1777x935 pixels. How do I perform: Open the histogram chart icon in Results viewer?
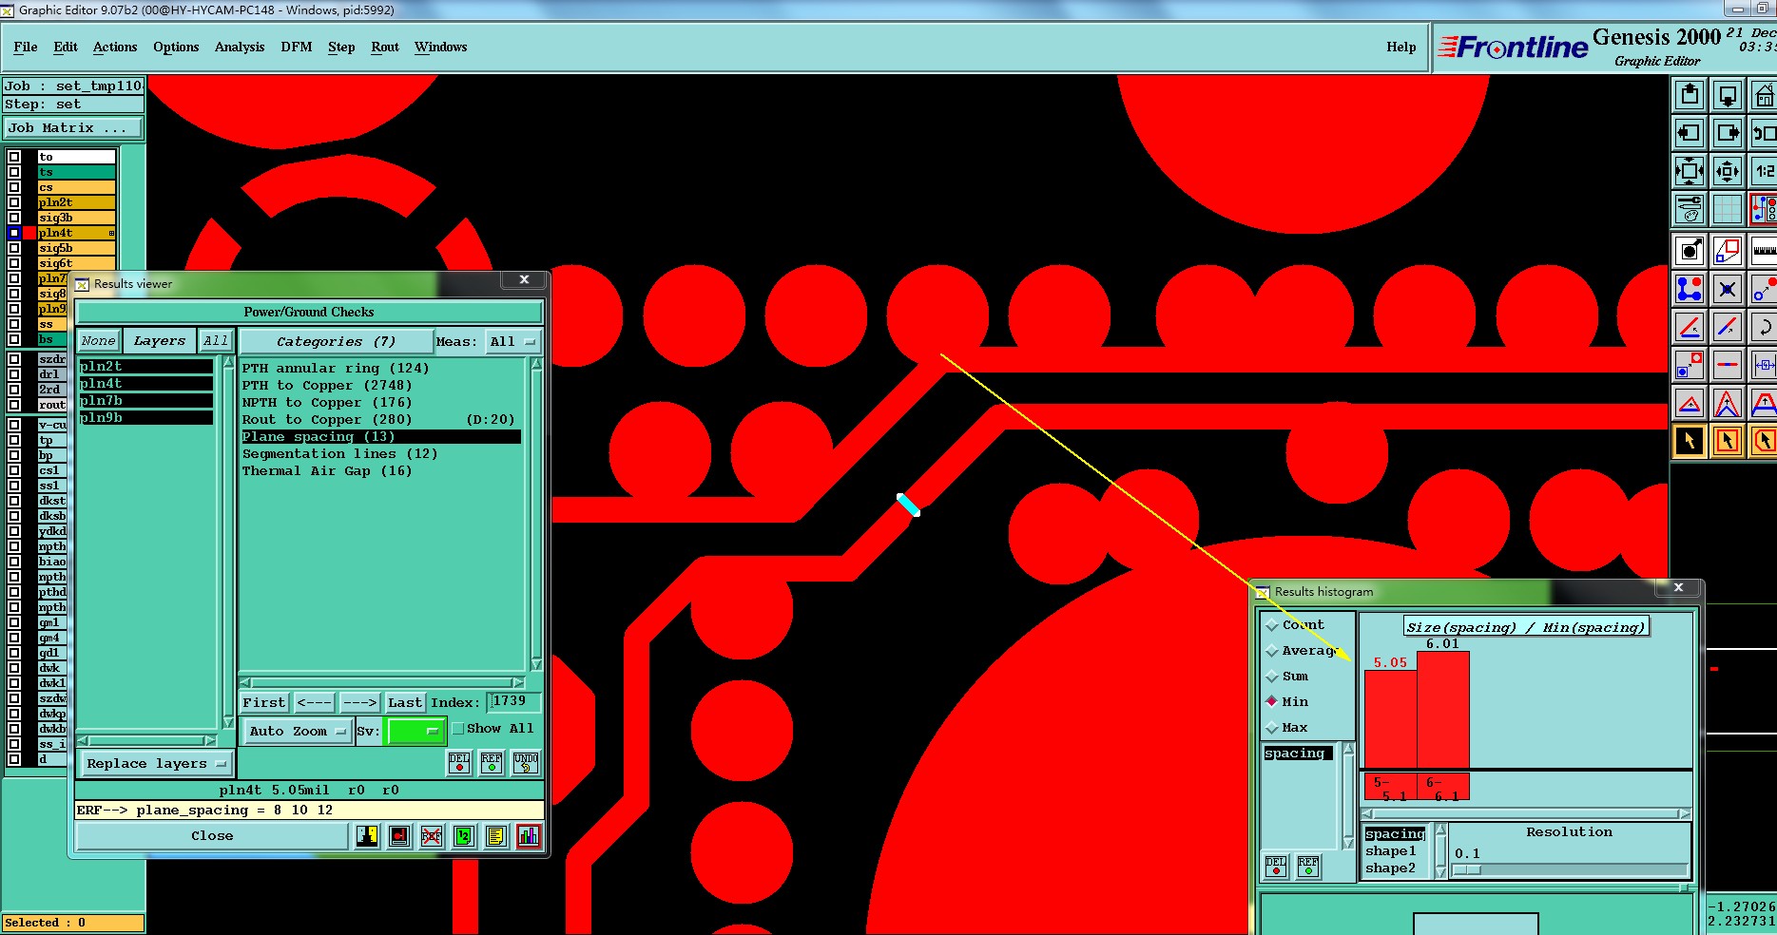click(x=529, y=836)
